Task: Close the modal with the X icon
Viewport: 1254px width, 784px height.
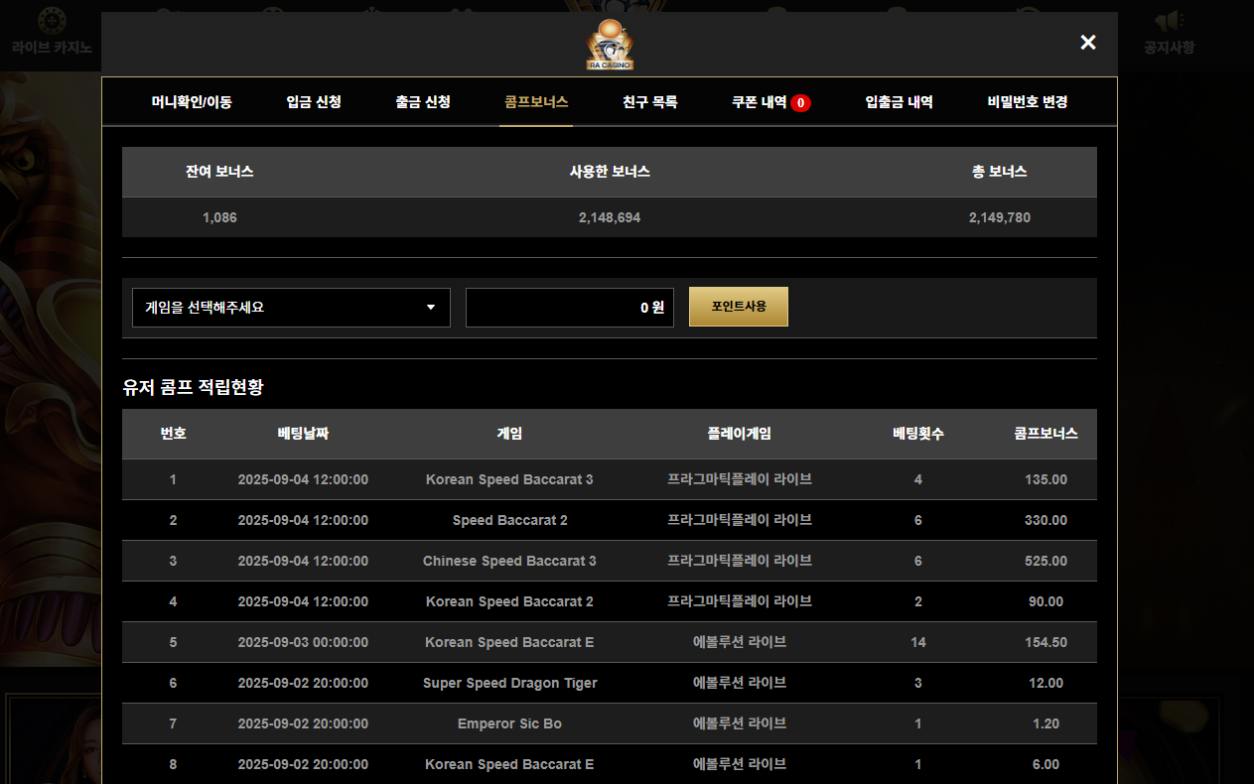Action: coord(1088,42)
